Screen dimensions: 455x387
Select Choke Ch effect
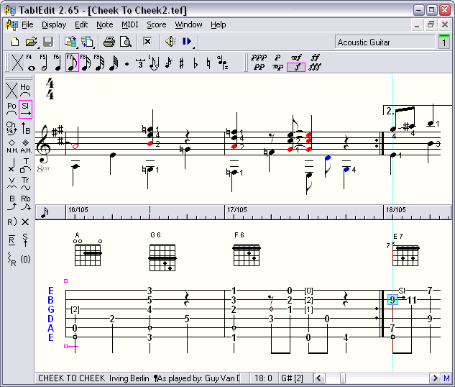12,128
